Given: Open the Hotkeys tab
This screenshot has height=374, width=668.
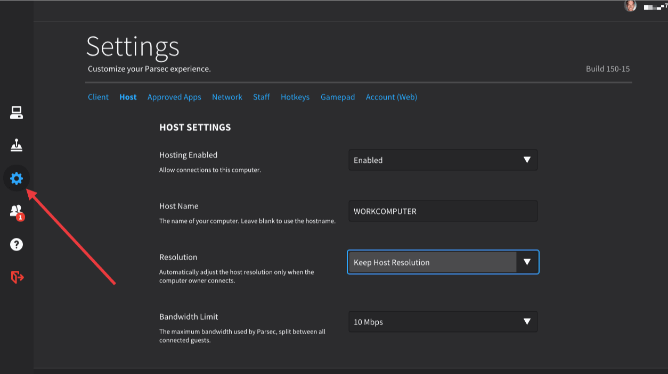Looking at the screenshot, I should tap(295, 97).
